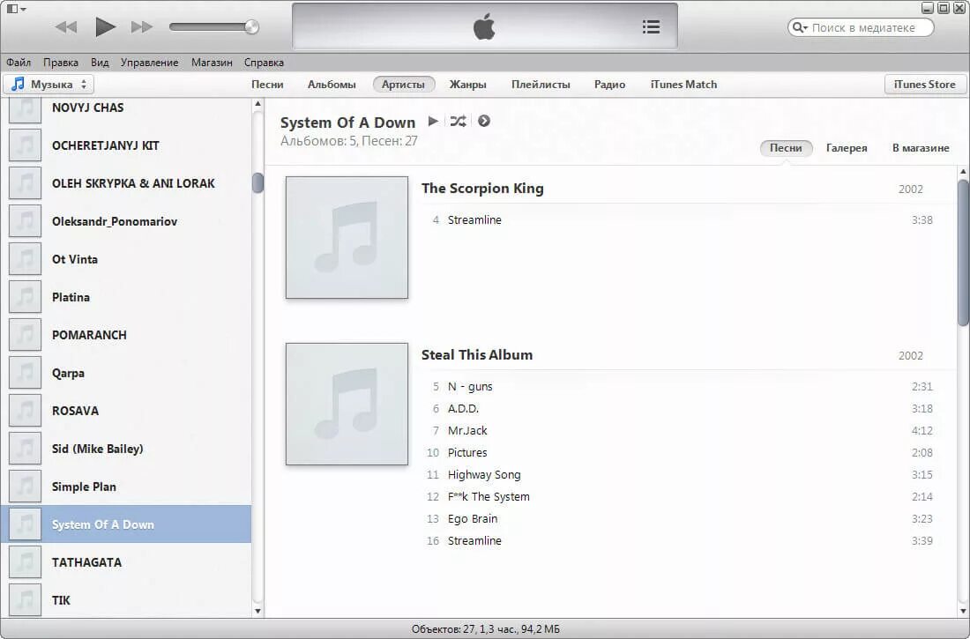Switch to the Галерея sub-tab

click(847, 148)
